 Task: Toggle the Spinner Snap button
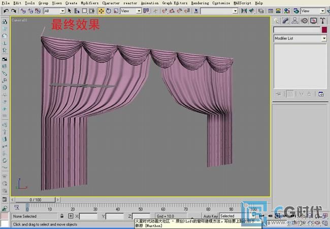coord(187,11)
